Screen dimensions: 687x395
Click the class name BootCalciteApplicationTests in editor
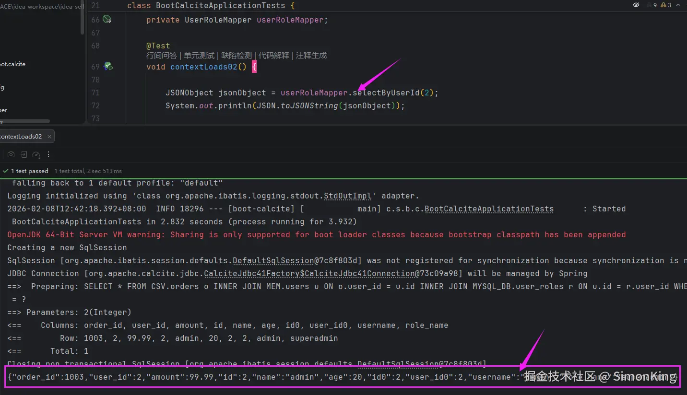(x=221, y=5)
